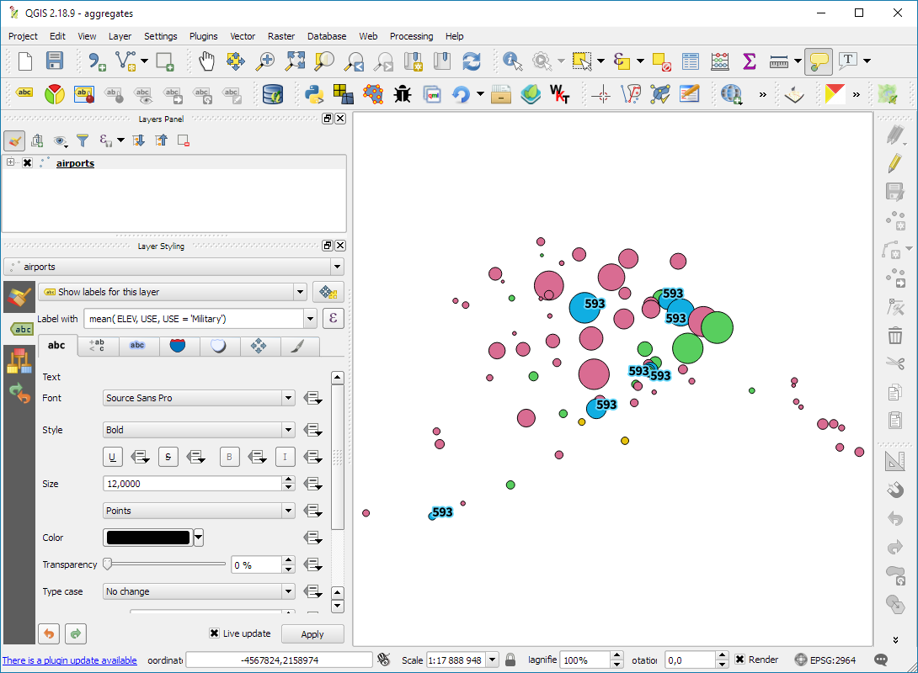Toggle the Render checkbox in status bar
Image resolution: width=918 pixels, height=673 pixels.
tap(739, 660)
